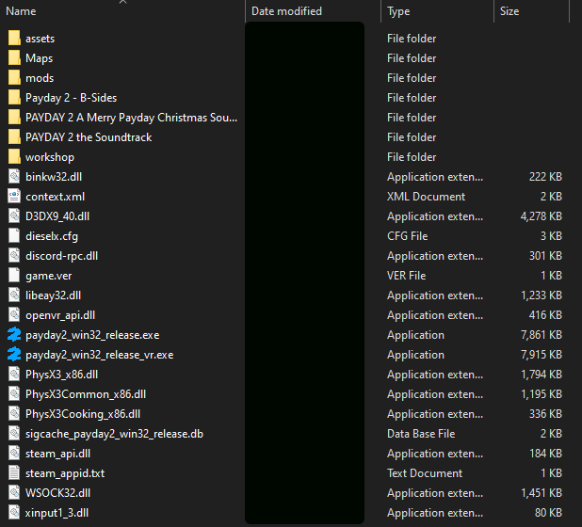Select the PAYDAY 2 the Soundtrack name

[x=89, y=137]
